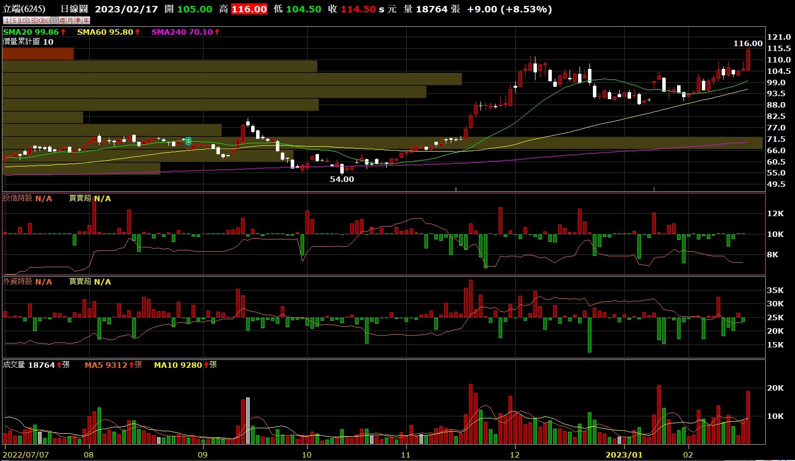This screenshot has height=461, width=795.
Task: Click the 12K label on 投信 axis
Action: coord(775,214)
